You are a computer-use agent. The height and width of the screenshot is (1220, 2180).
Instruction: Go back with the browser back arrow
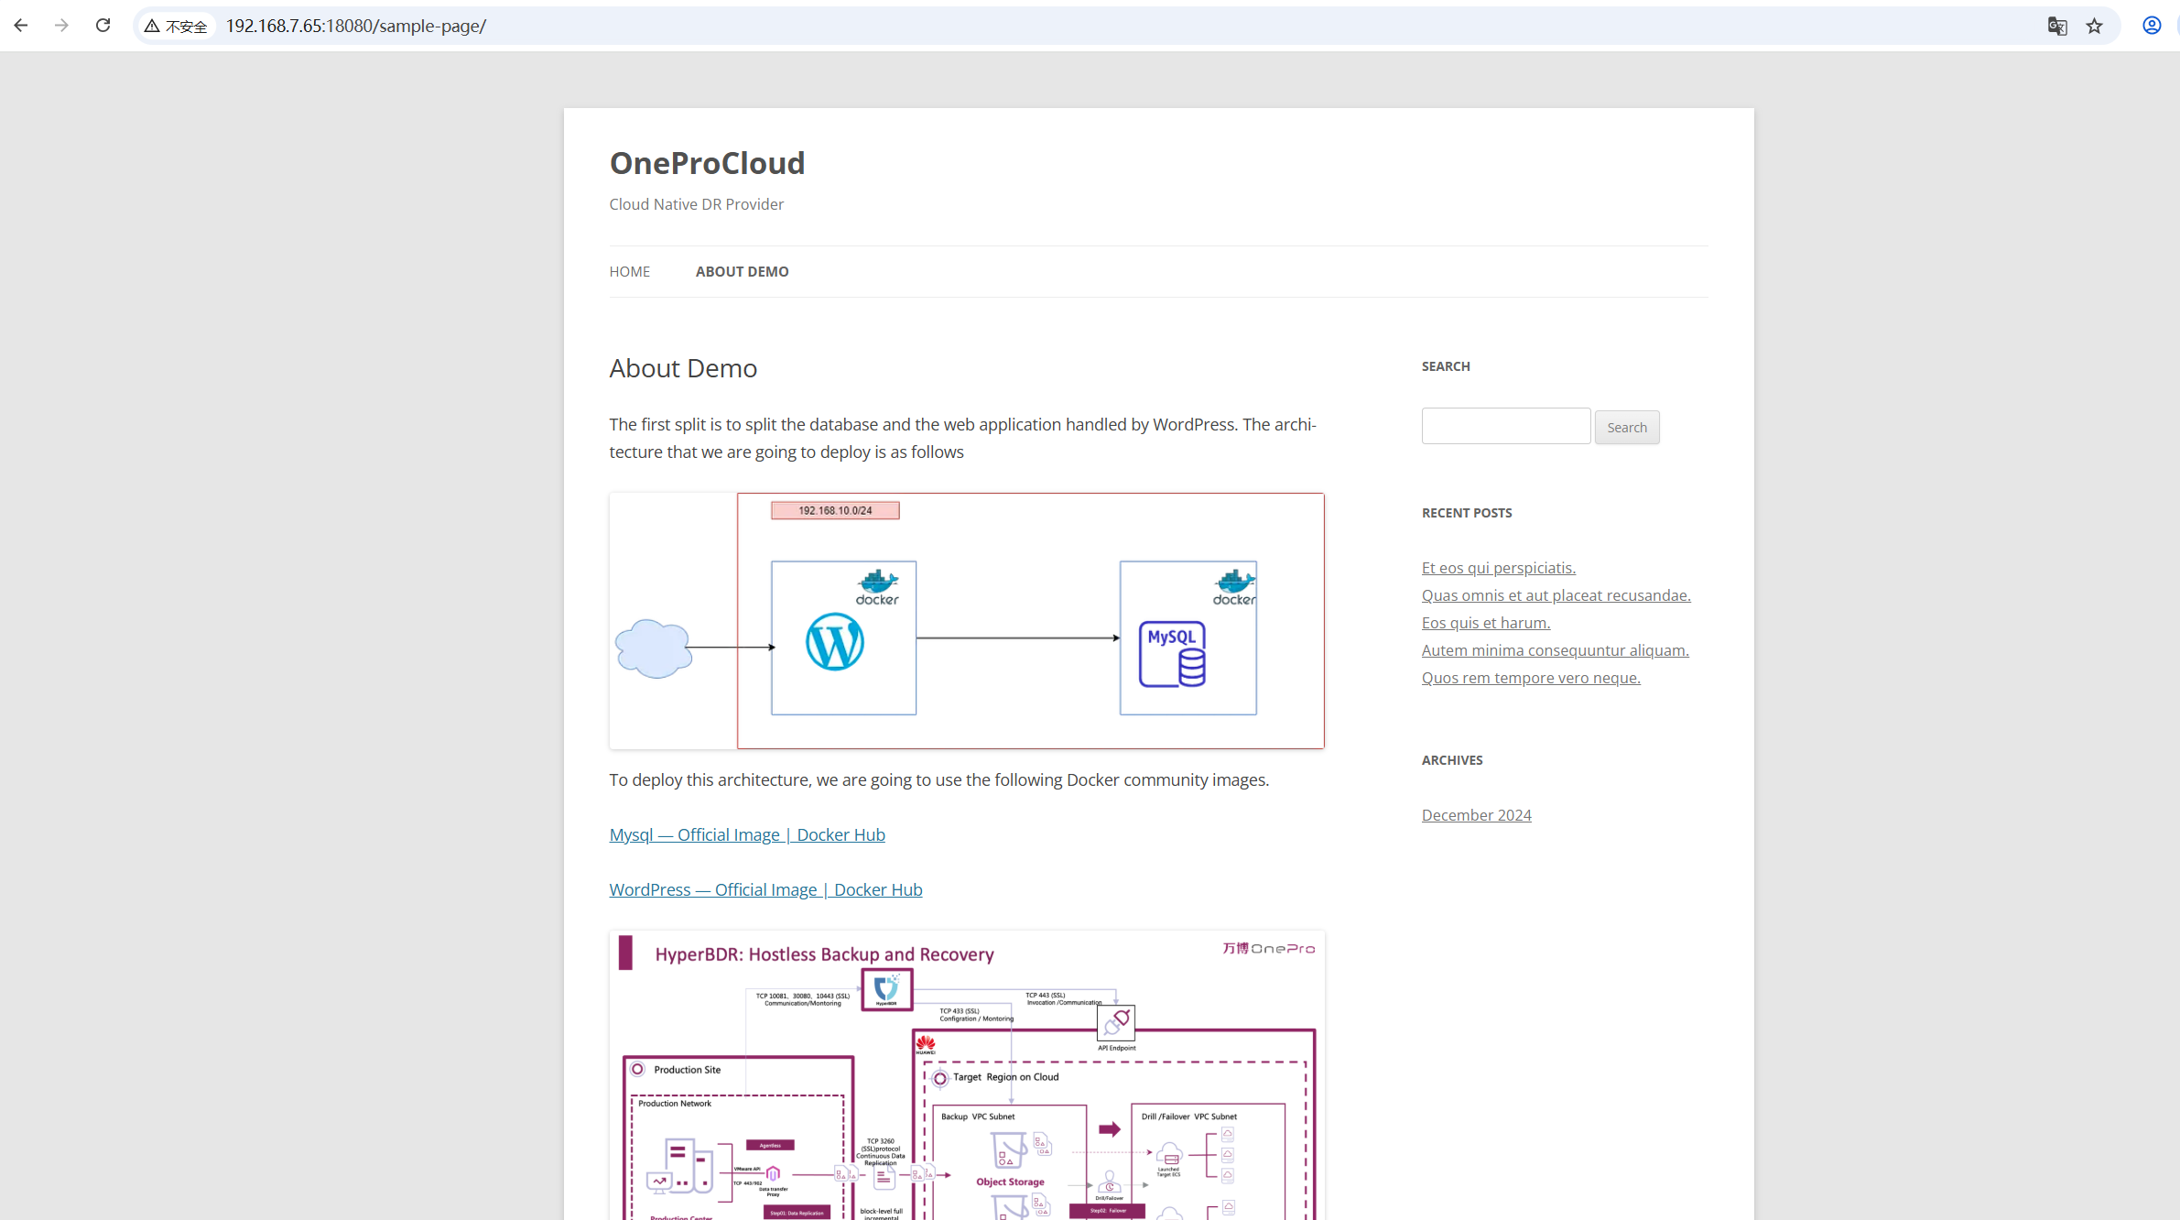pos(21,26)
